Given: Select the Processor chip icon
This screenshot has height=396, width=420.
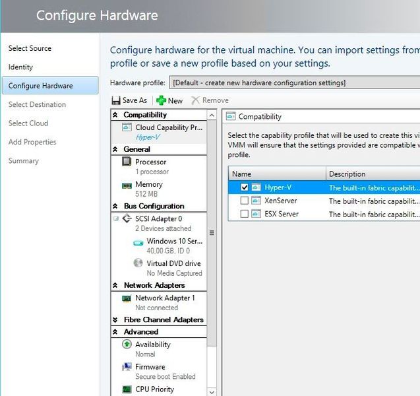Looking at the screenshot, I should click(x=127, y=162).
